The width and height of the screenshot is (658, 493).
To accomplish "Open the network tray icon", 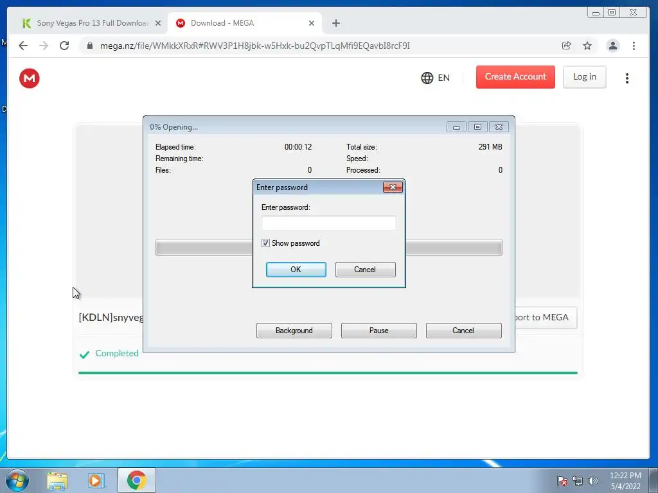I will (x=578, y=481).
